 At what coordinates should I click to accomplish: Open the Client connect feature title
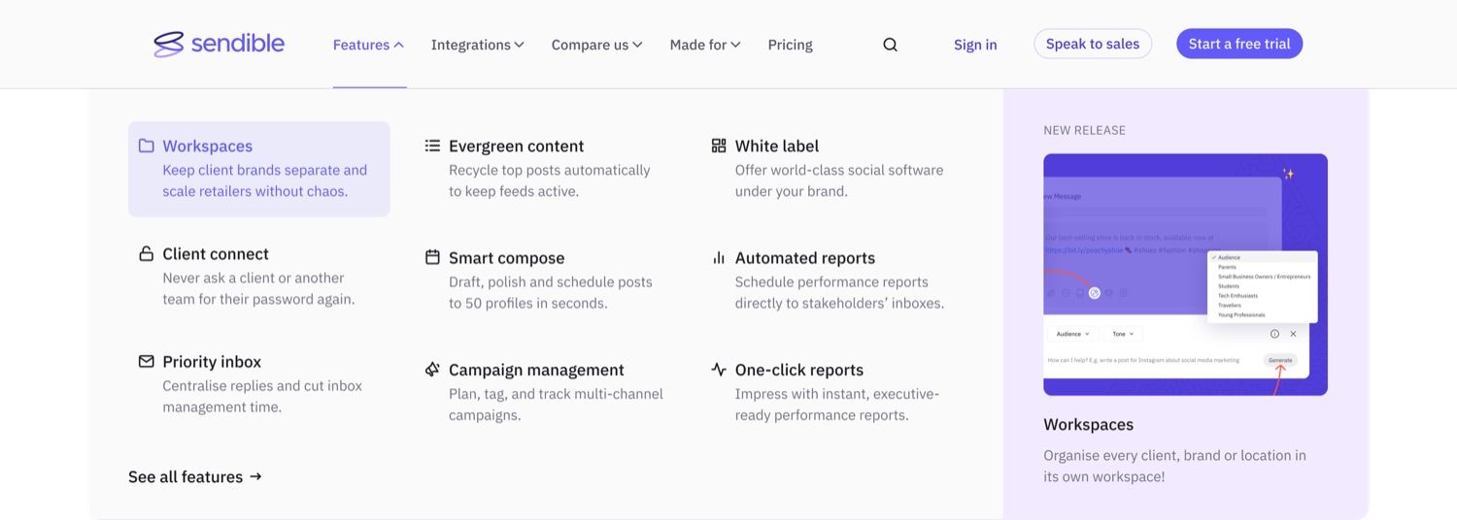coord(216,254)
